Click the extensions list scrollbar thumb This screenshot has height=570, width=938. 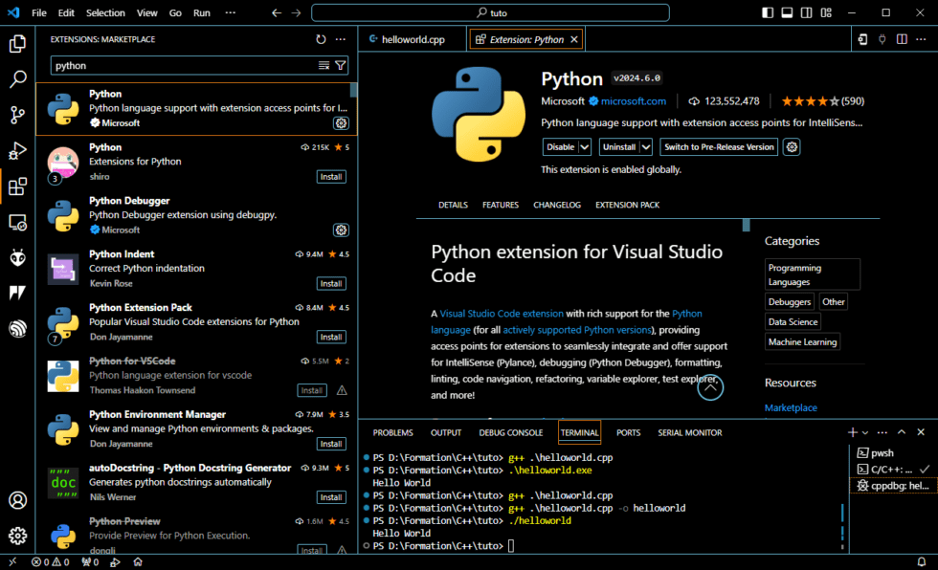coord(353,90)
